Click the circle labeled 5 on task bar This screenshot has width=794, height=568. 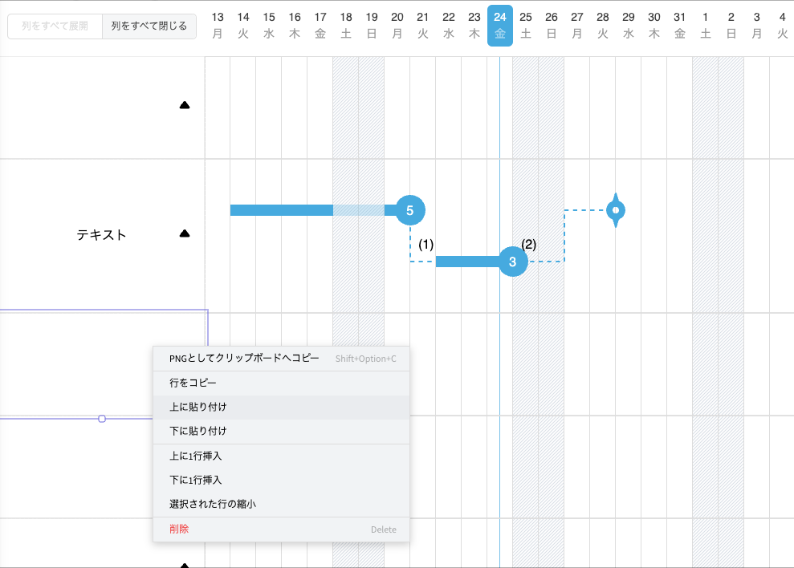410,210
